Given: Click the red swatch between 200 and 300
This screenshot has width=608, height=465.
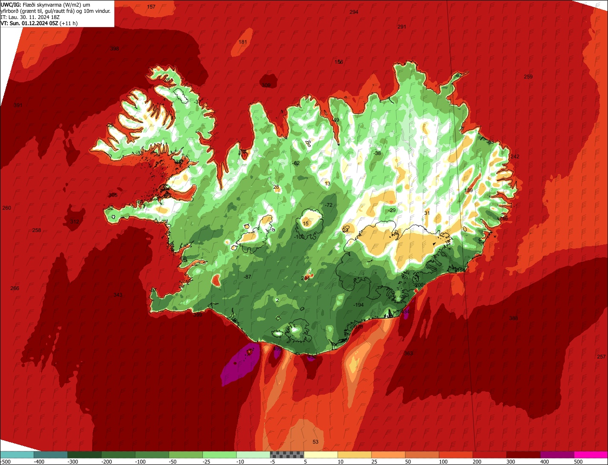Looking at the screenshot, I should coord(489,455).
